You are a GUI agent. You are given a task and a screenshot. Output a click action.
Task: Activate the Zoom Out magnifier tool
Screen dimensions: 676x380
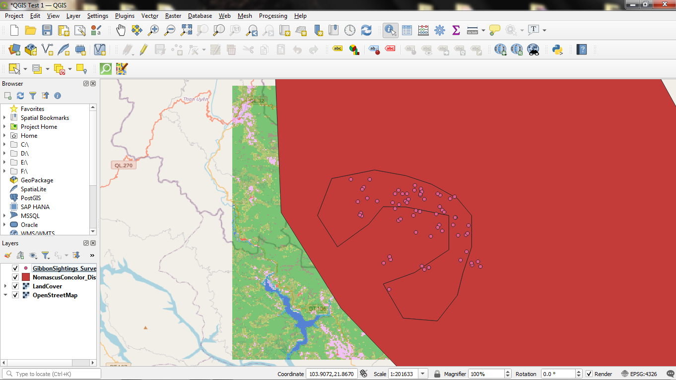(170, 30)
